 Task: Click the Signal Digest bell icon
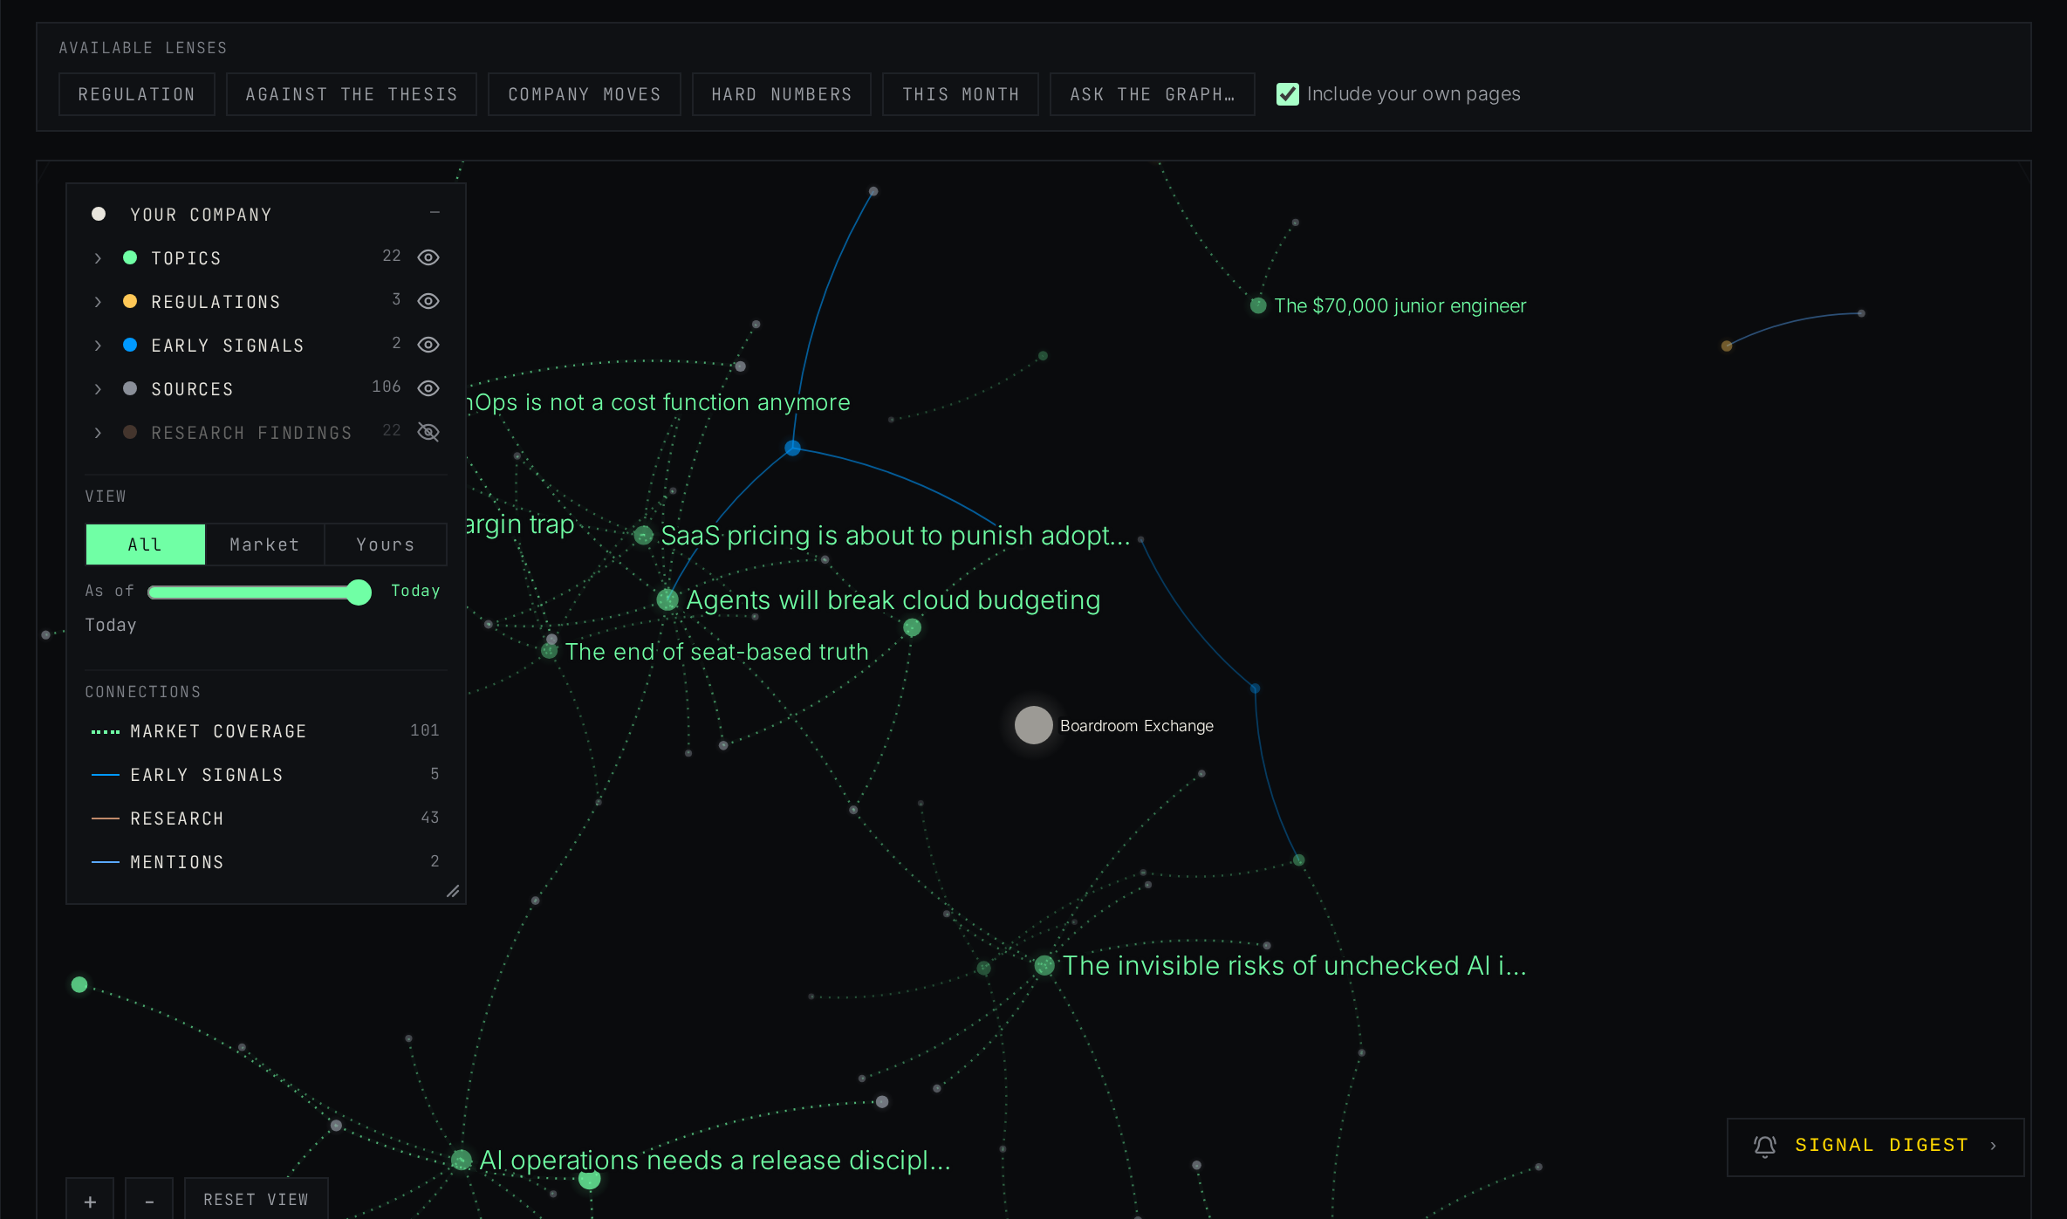[x=1765, y=1146]
